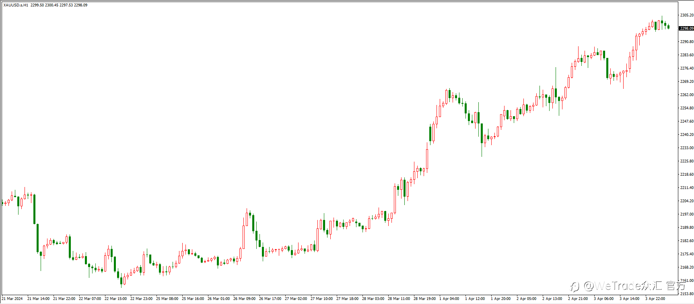
Task: Click the 2262.00 price axis label
Action: pos(687,95)
